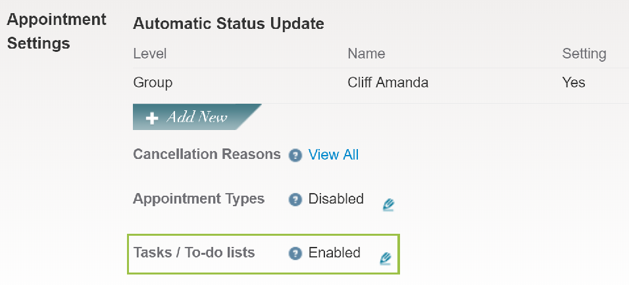Screen dimensions: 629x285
Task: Click the Yes setting value
Action: tap(574, 83)
